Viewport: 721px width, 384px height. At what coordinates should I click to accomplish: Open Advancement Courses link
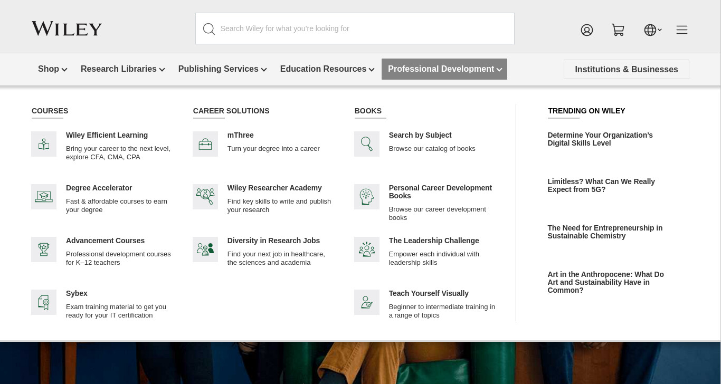click(105, 241)
